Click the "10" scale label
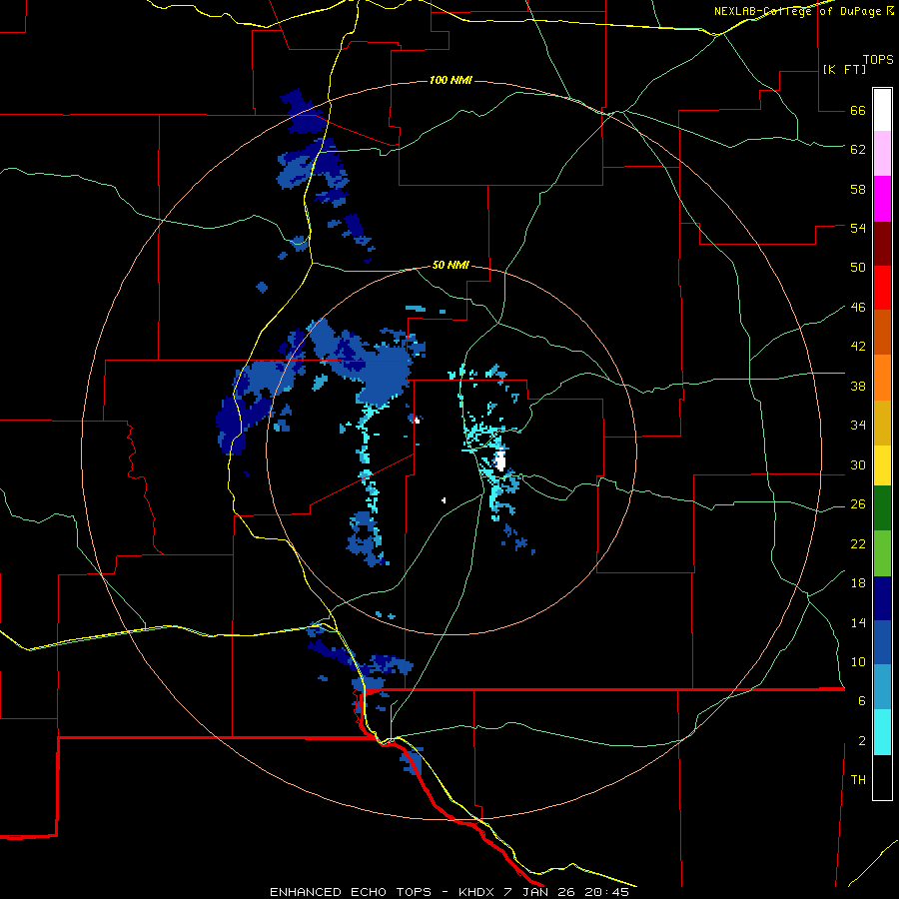This screenshot has height=899, width=899. click(858, 662)
